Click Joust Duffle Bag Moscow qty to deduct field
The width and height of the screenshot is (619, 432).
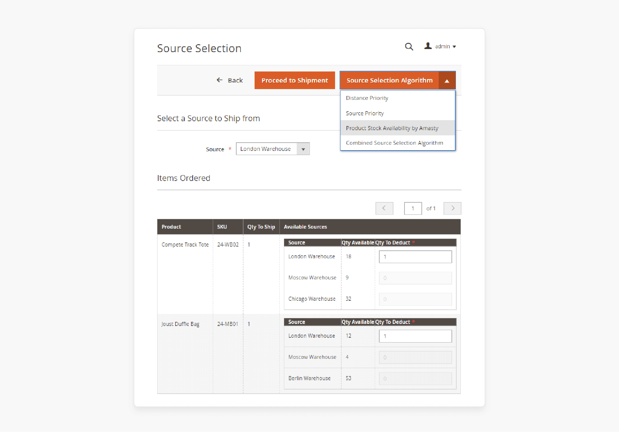point(415,357)
